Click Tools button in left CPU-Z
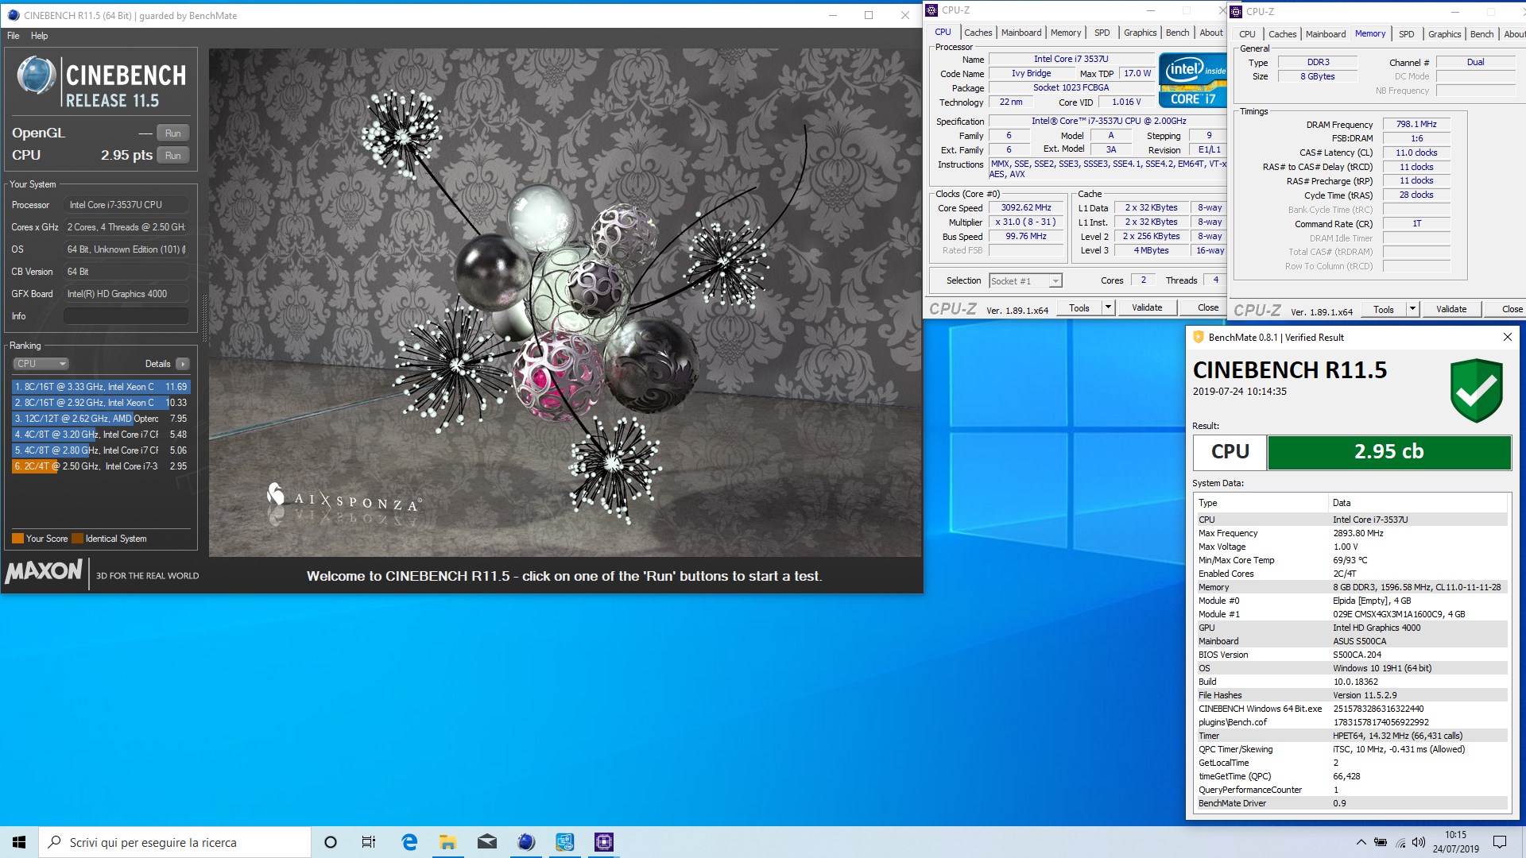The height and width of the screenshot is (858, 1526). (1079, 308)
